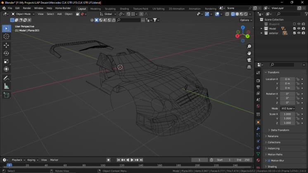Switch to the Modeling workspace tab
308x173 pixels.
pos(95,9)
